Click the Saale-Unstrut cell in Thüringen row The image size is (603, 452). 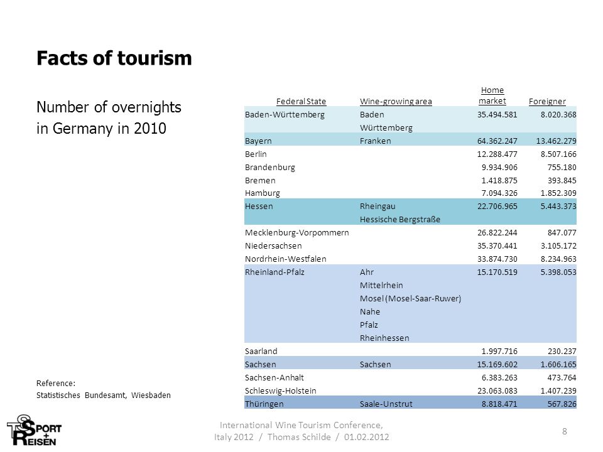click(386, 404)
